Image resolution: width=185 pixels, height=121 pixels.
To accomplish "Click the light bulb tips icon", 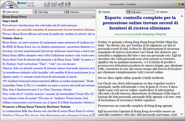I will point(68,4).
